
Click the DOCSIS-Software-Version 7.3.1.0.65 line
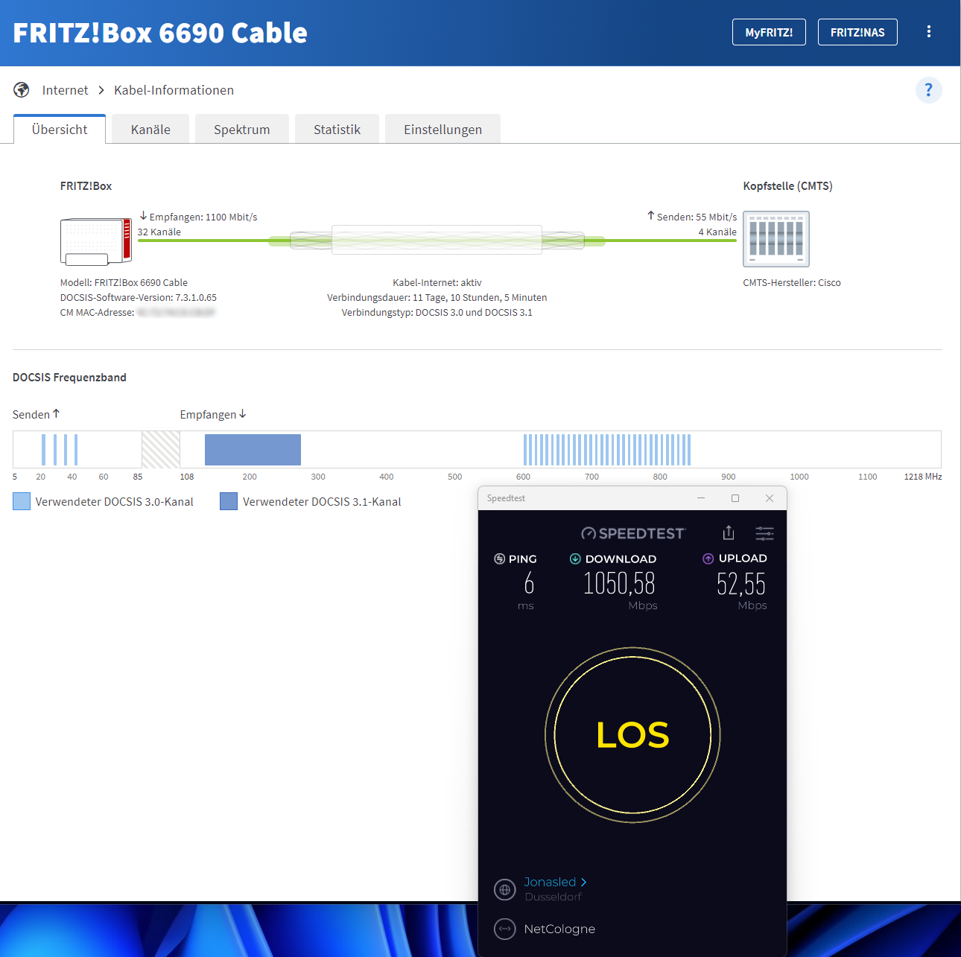[x=139, y=297]
